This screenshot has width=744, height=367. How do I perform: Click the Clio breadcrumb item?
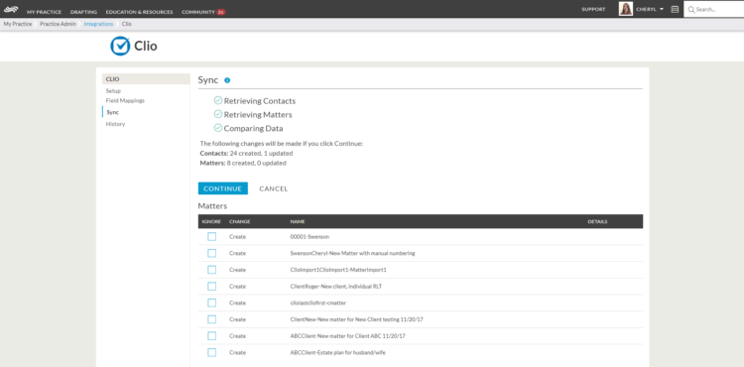[x=127, y=24]
